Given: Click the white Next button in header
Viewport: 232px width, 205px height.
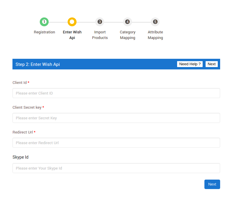Looking at the screenshot, I should pyautogui.click(x=212, y=64).
